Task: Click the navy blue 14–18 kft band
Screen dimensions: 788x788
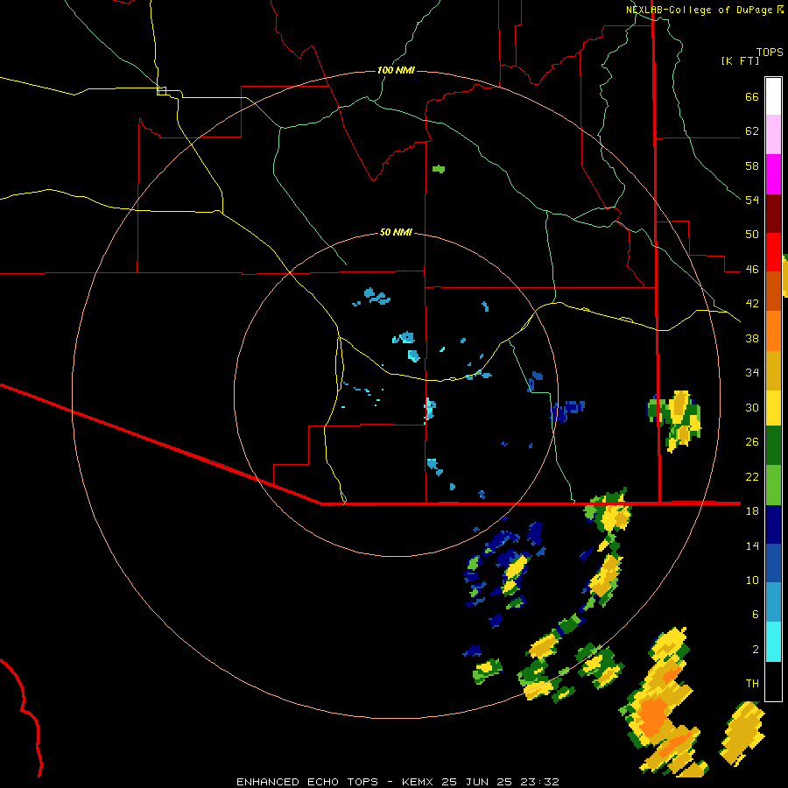Action: (x=773, y=524)
